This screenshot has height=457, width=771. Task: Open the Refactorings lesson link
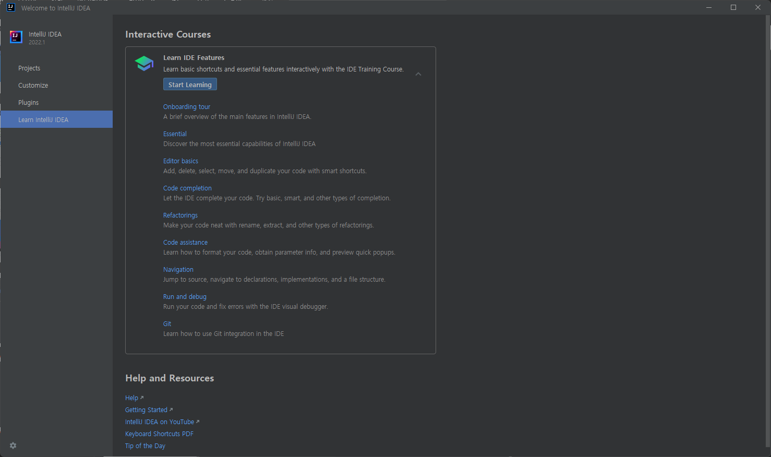click(x=180, y=215)
